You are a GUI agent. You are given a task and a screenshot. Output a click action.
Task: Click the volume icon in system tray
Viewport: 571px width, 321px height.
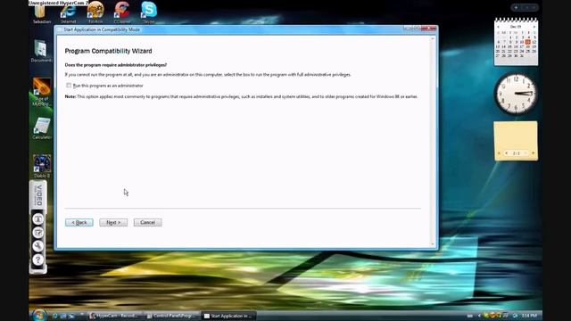[516, 316]
